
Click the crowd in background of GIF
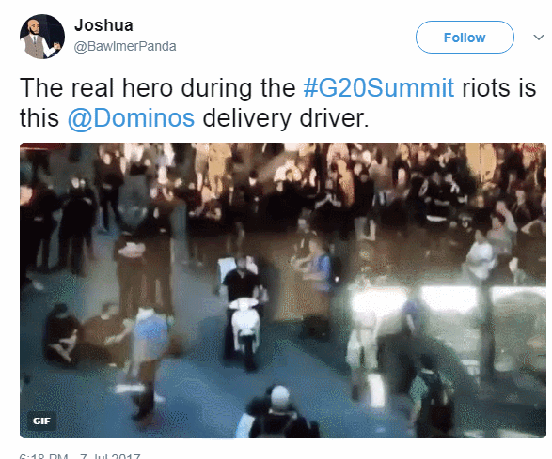pyautogui.click(x=283, y=183)
